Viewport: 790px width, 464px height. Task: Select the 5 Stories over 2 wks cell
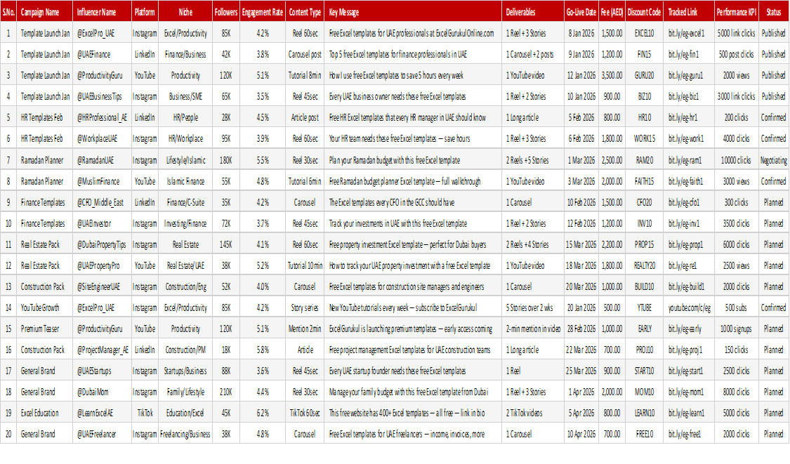click(x=532, y=308)
